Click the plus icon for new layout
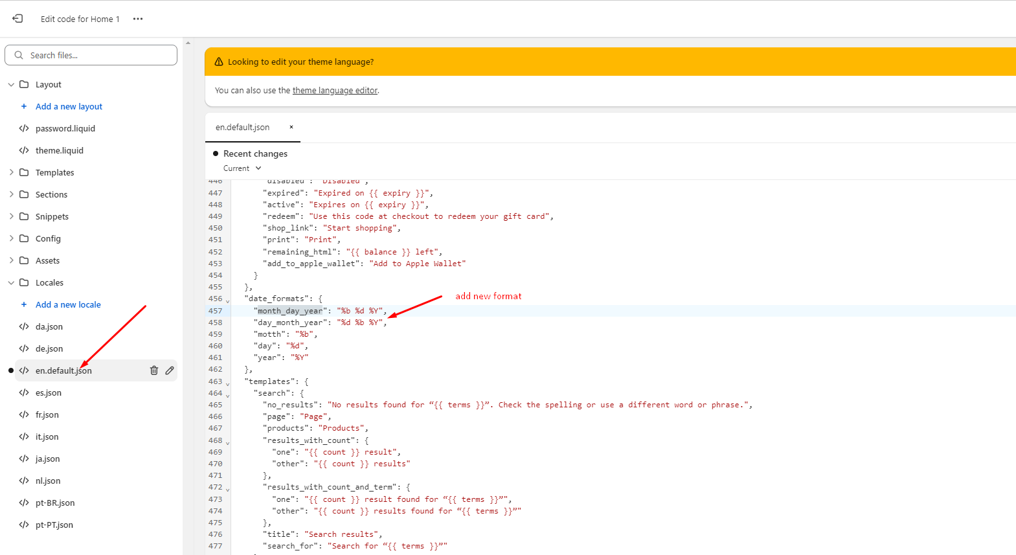Image resolution: width=1016 pixels, height=555 pixels. click(24, 106)
